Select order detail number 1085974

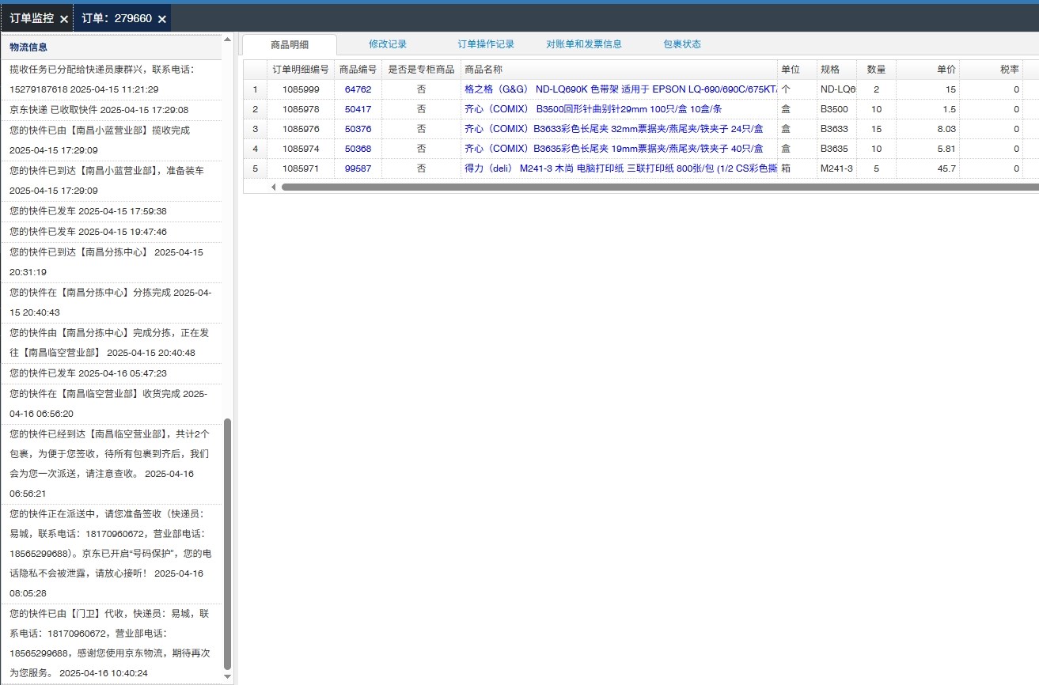tap(301, 149)
